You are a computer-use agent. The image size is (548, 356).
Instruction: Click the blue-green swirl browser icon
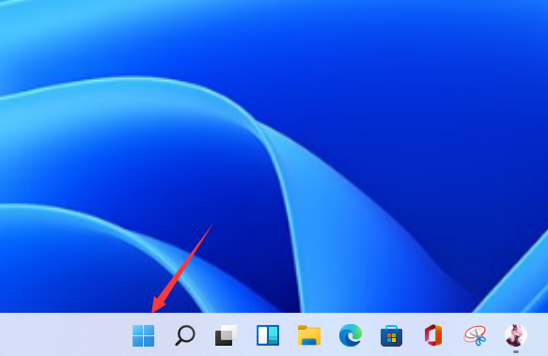tap(351, 335)
